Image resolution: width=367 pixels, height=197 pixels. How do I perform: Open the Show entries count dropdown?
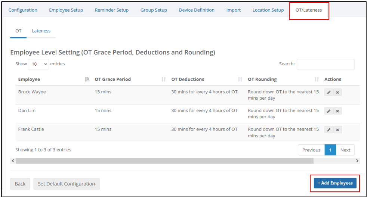point(38,64)
